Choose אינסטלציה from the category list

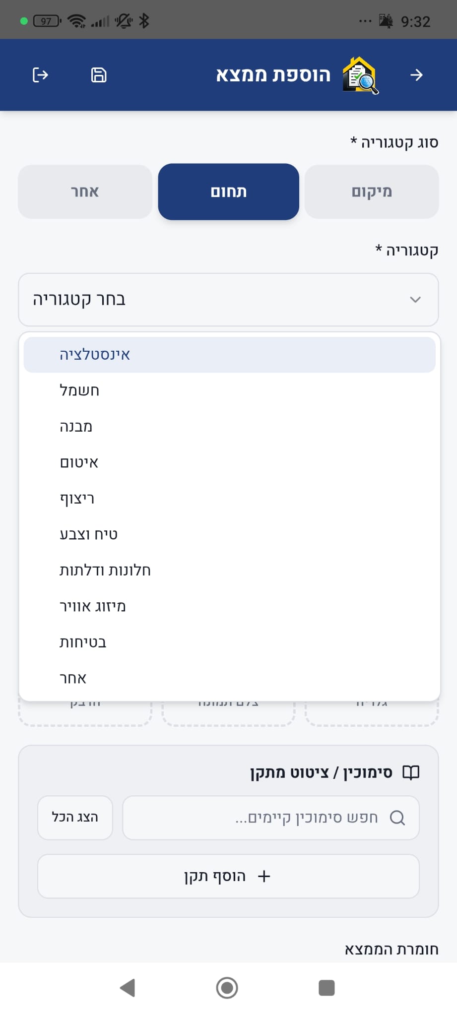(x=229, y=355)
